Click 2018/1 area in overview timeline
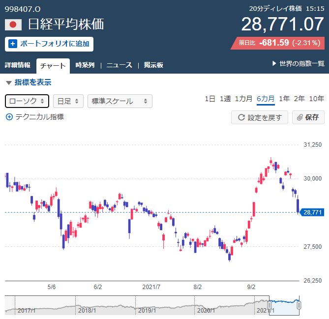 (88, 310)
